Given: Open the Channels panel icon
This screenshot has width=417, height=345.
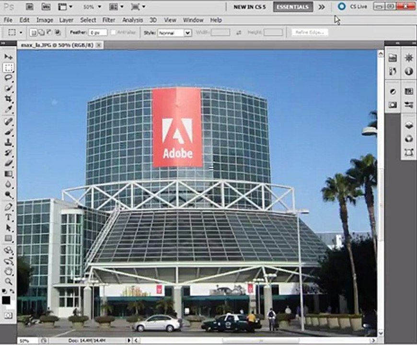Looking at the screenshot, I should [x=409, y=139].
